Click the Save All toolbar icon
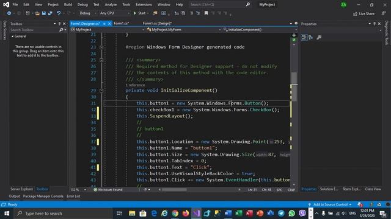This screenshot has width=391, height=219. 50,13
